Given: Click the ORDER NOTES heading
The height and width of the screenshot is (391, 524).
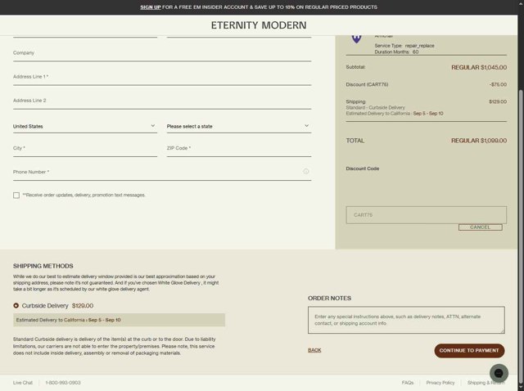Looking at the screenshot, I should pos(329,299).
